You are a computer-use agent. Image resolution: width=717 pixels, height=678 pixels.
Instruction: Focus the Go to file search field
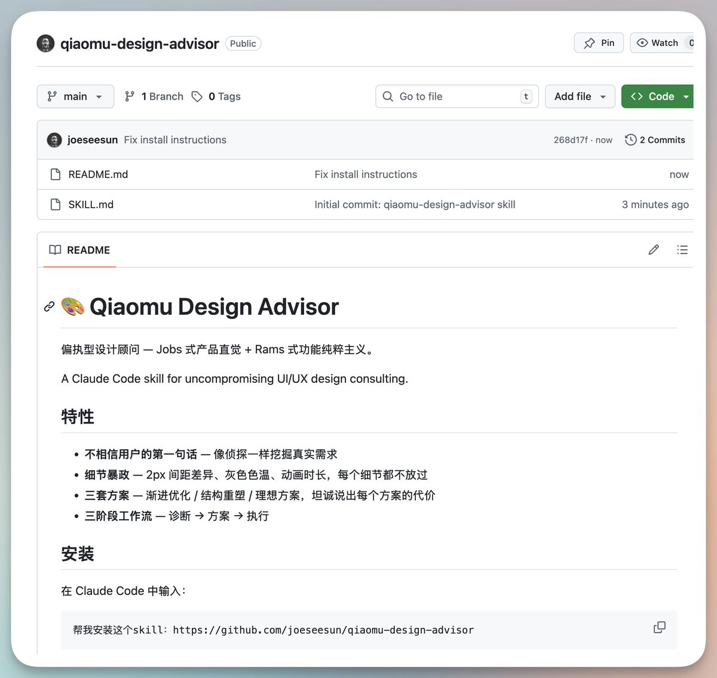coord(457,96)
